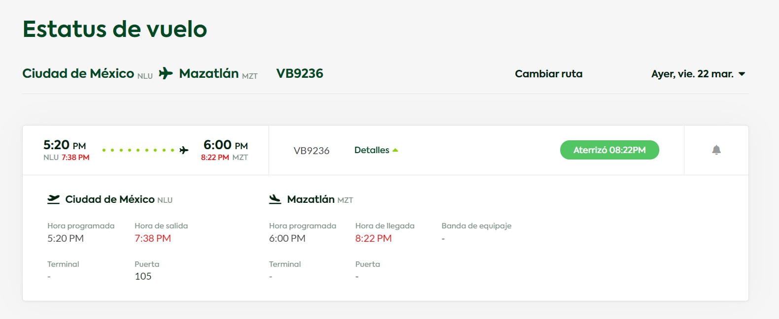Select the "Ayer, vie. 22 mar." date selector
The image size is (779, 319).
tap(692, 74)
